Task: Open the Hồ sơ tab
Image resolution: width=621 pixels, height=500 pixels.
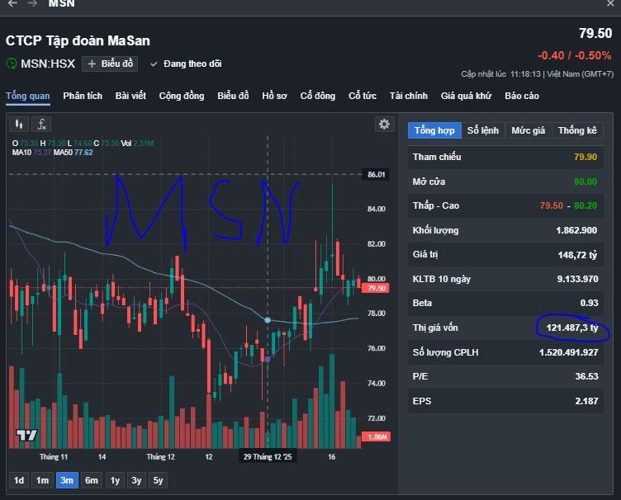Action: coord(274,96)
